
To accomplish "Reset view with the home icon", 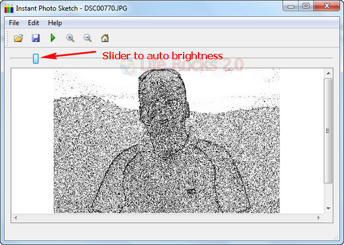I will 105,38.
